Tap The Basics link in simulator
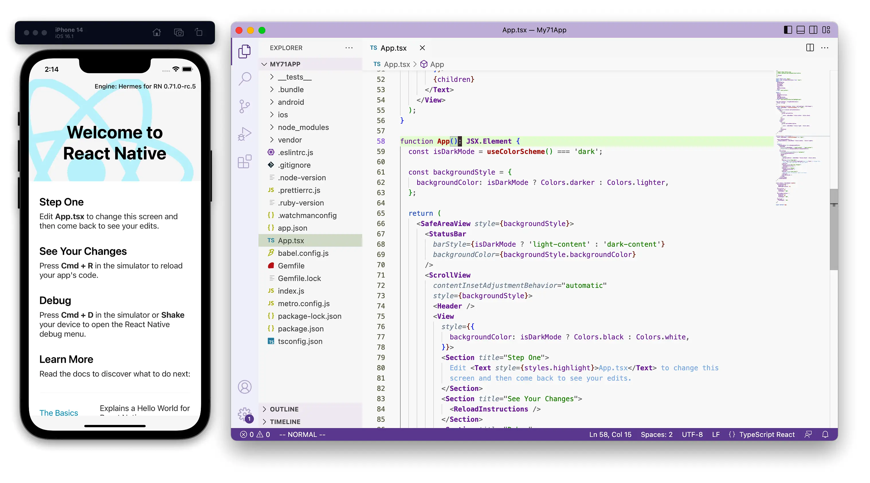Screen dimensions: 870x483 pos(59,413)
